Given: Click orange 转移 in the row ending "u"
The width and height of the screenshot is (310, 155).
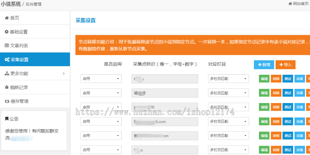Looking at the screenshot, I should pos(276,79).
